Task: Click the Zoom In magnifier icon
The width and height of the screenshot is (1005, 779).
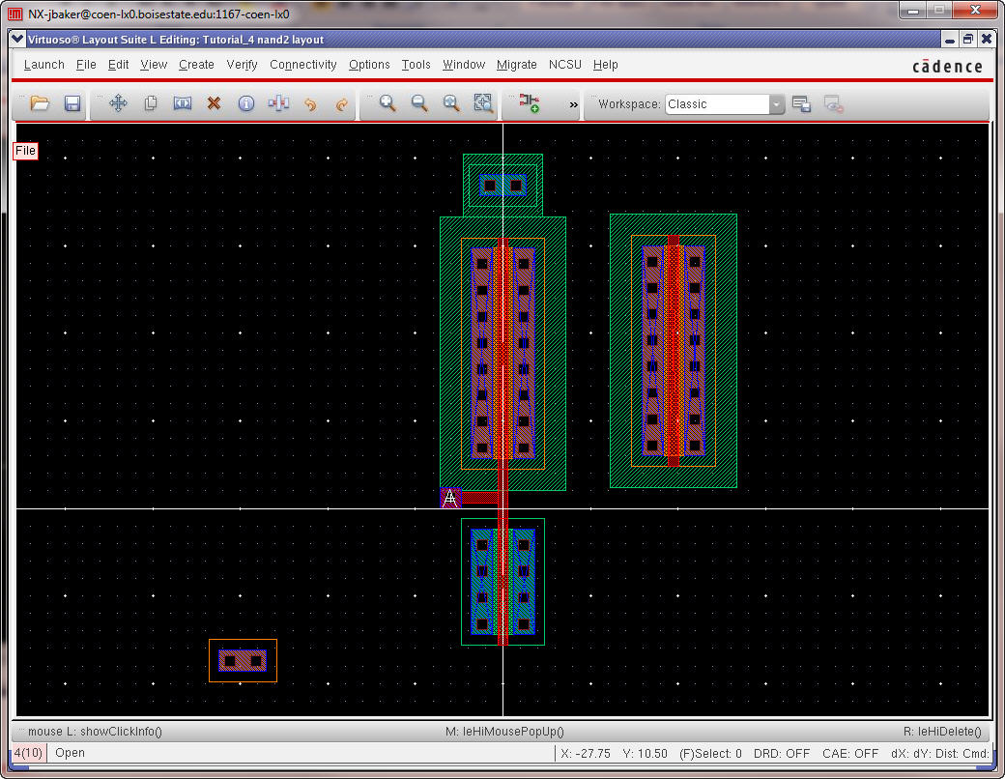Action: pyautogui.click(x=388, y=103)
